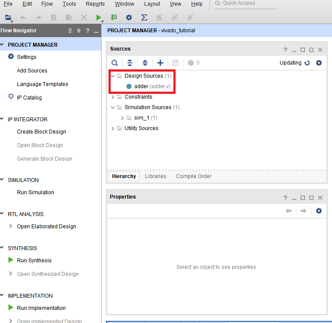Collapse the SIMULATION section
The height and width of the screenshot is (323, 332).
[x=2, y=180]
